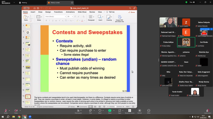Click the Undo arrow in PowerPoint title bar
The height and width of the screenshot is (119, 213).
(41, 8)
